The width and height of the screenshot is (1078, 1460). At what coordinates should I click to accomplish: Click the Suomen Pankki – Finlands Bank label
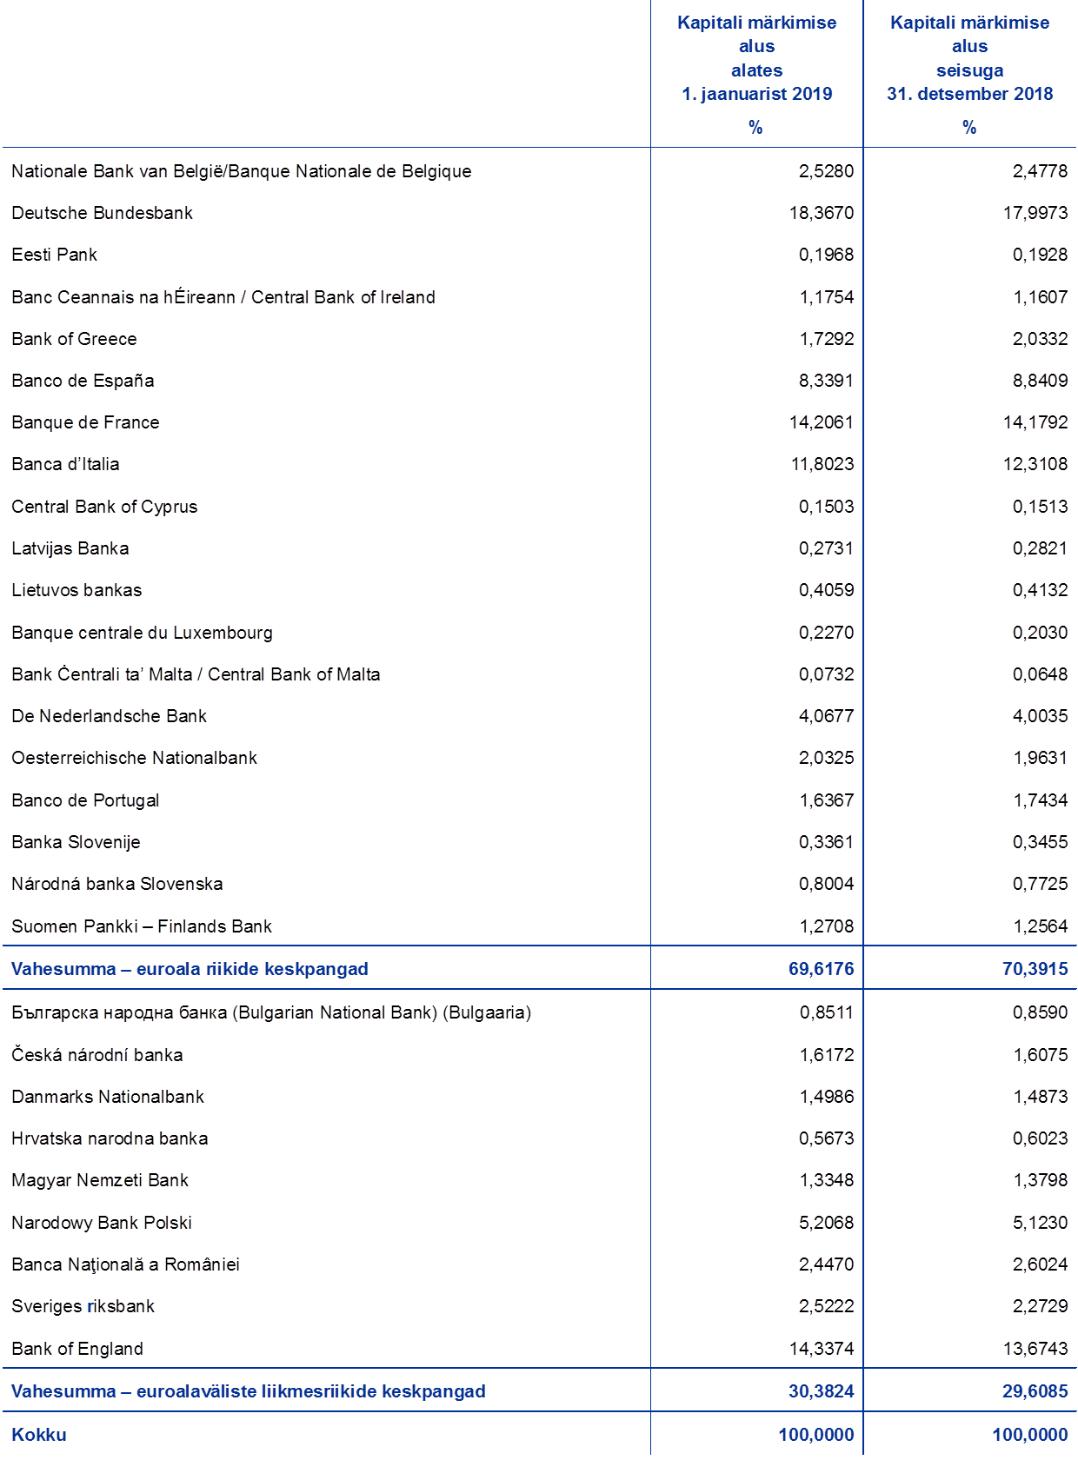(x=142, y=926)
